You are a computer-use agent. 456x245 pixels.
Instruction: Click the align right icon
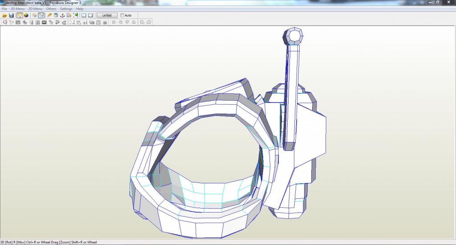coord(120,22)
